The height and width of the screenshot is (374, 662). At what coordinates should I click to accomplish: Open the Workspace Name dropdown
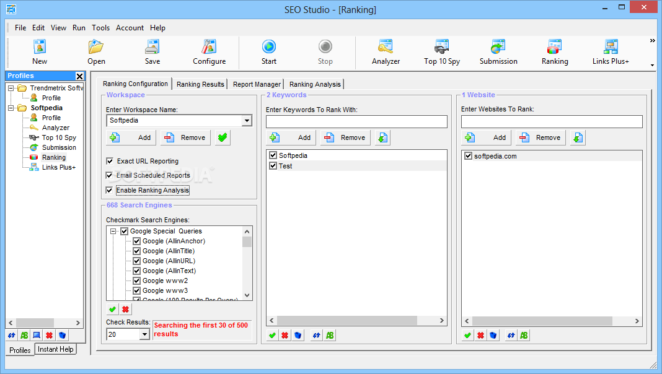pos(247,121)
